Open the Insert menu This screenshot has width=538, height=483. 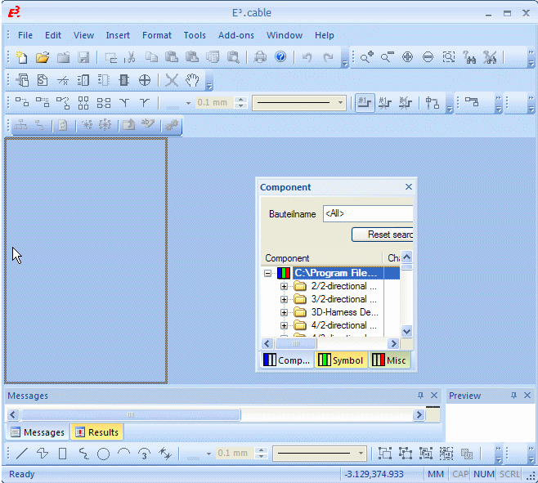coord(118,35)
